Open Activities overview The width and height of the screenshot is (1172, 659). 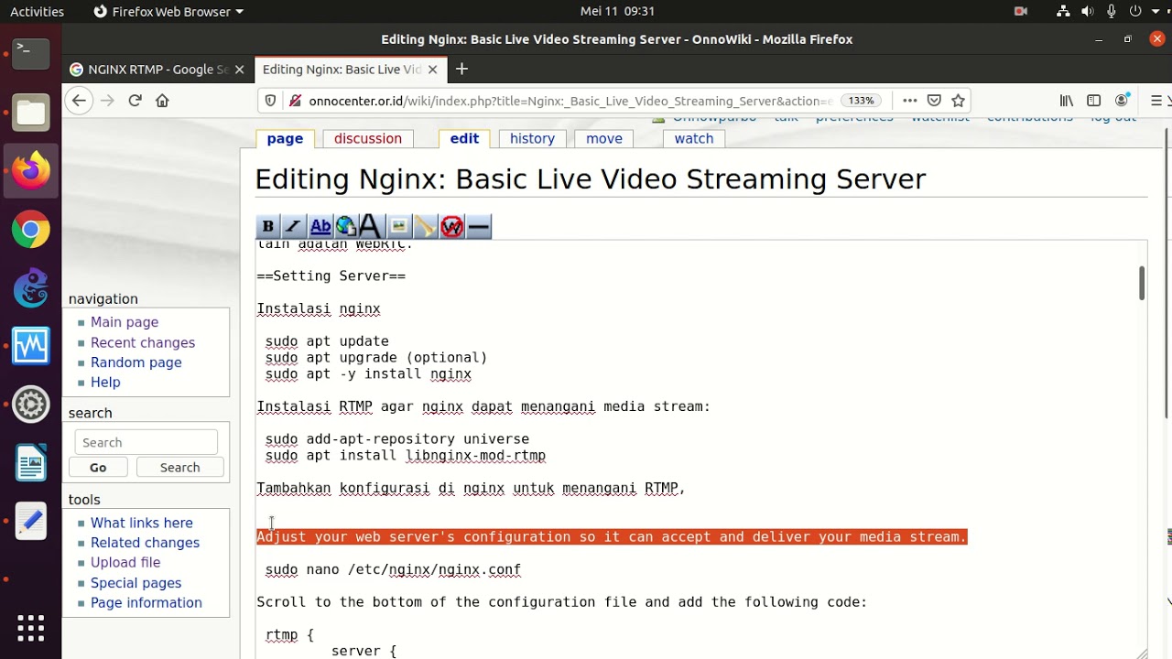pos(37,11)
